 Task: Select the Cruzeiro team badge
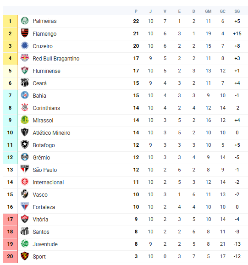coord(25,46)
